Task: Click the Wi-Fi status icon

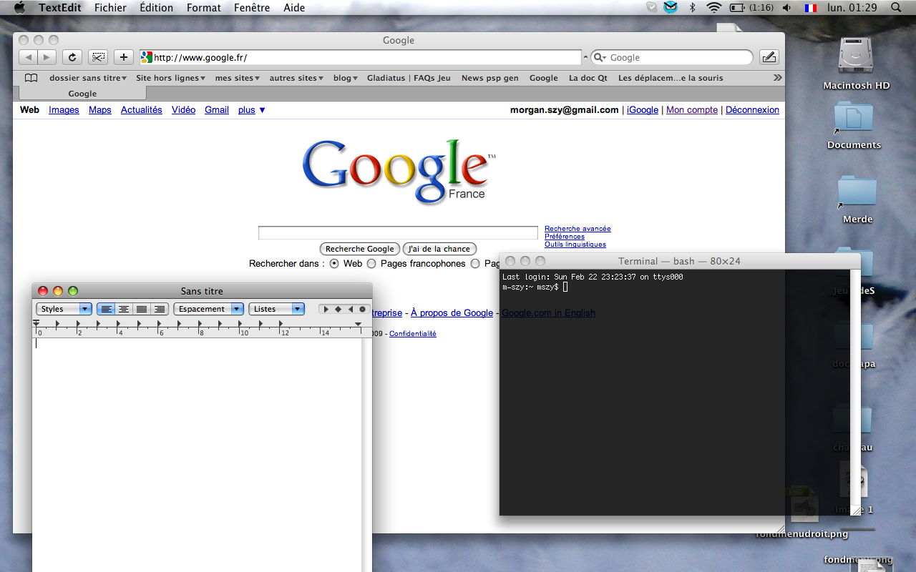Action: tap(713, 8)
